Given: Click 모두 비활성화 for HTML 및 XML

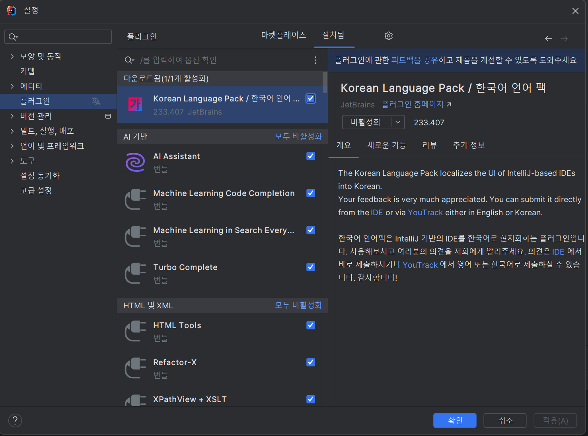Looking at the screenshot, I should (298, 305).
